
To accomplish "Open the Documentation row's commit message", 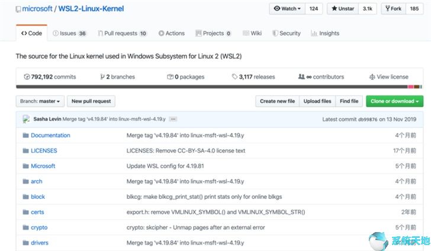I will click(x=185, y=135).
